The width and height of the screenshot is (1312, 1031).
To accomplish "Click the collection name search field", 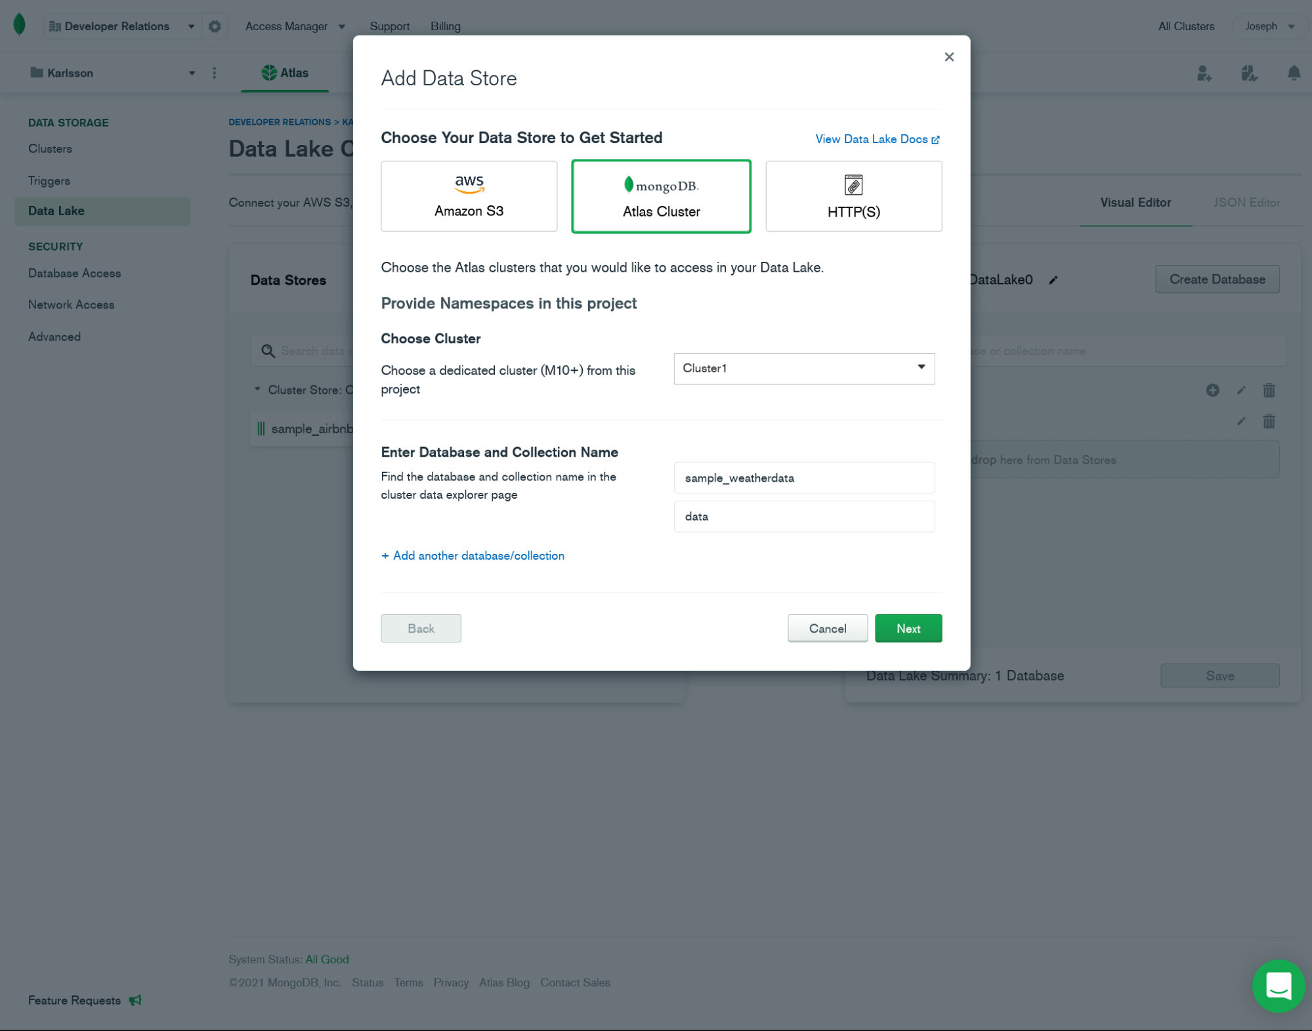I will click(1128, 351).
